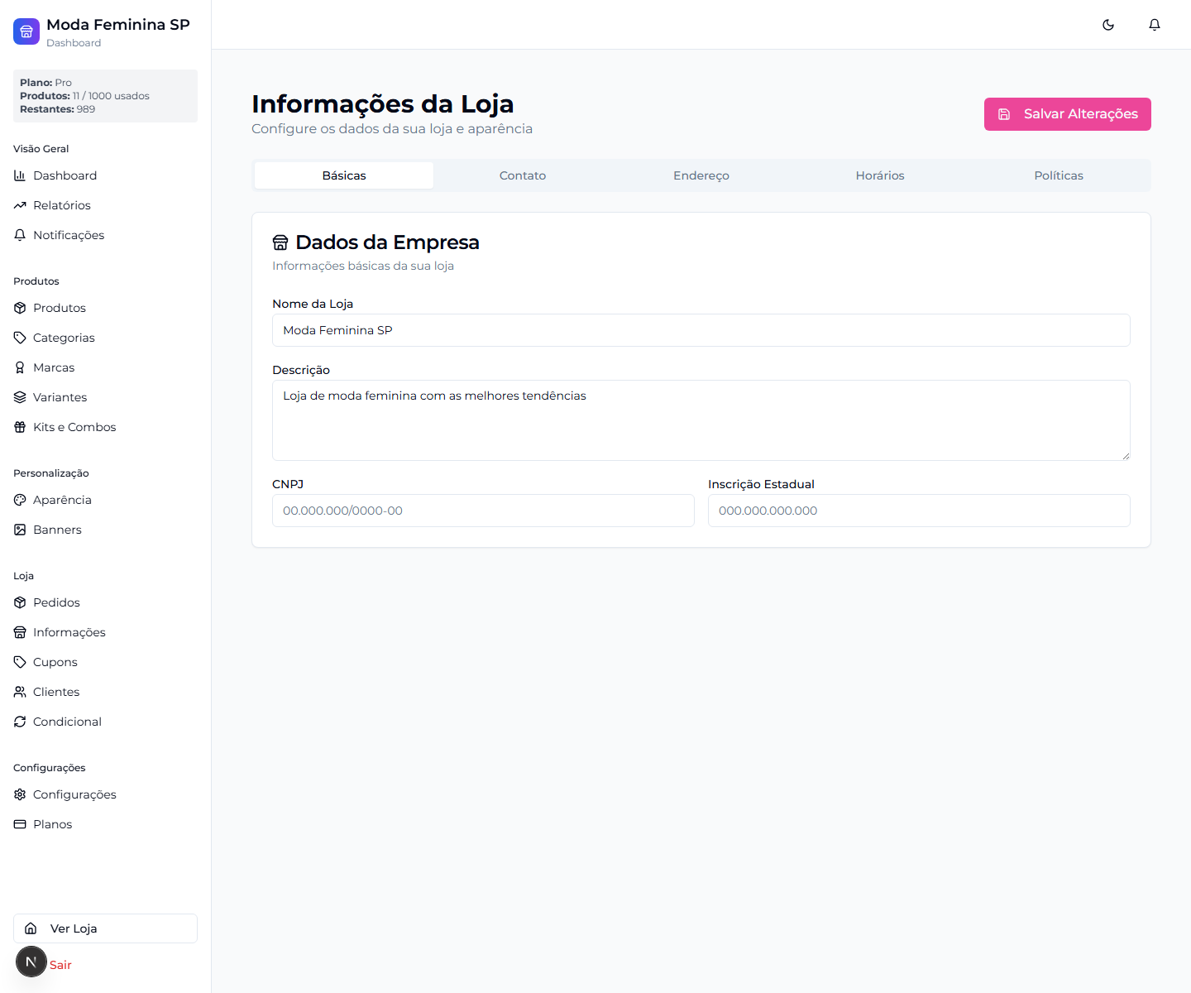This screenshot has width=1191, height=993.
Task: Save changes with Salvar Alterações button
Action: (1068, 114)
